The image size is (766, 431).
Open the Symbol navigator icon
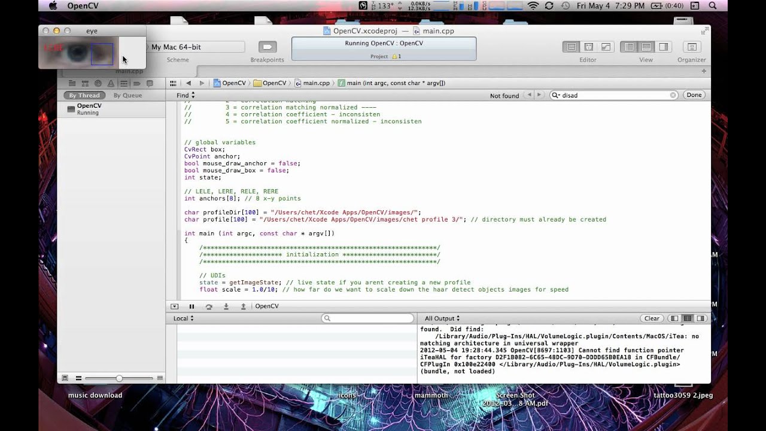coord(85,83)
